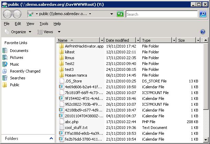Select the Новая папка folder icon
Viewport: 210px width, 144px height.
click(61, 75)
